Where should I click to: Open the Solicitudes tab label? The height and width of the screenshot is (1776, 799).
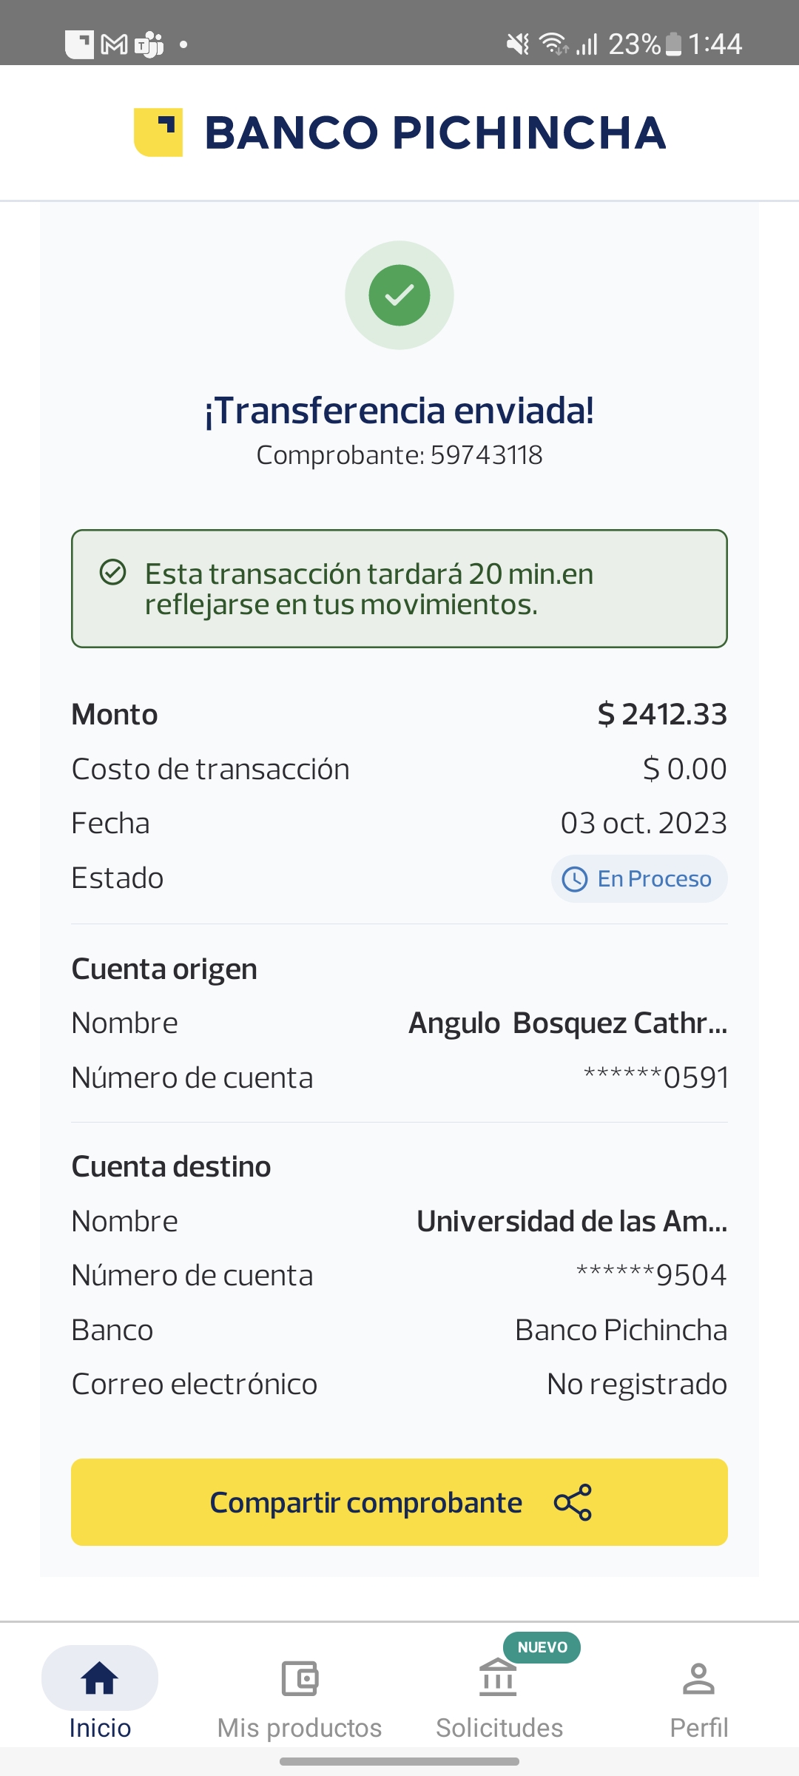(x=499, y=1728)
